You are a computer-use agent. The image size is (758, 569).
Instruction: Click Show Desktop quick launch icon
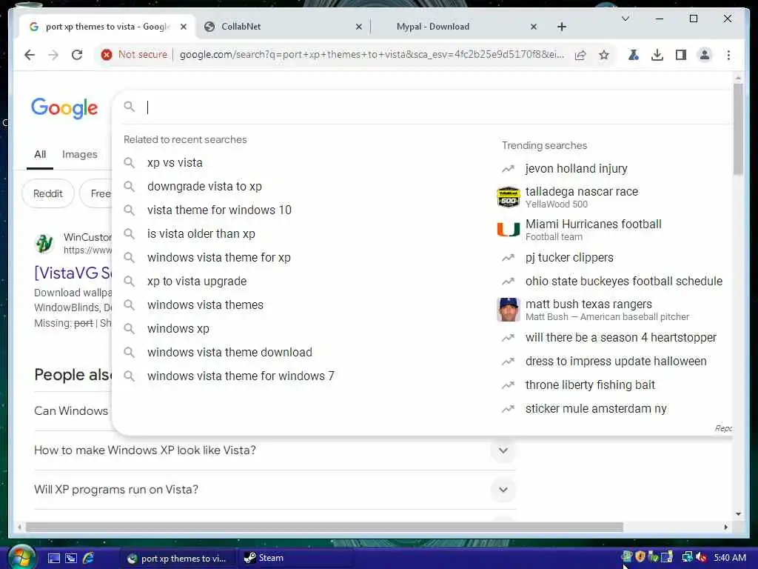[x=54, y=559]
